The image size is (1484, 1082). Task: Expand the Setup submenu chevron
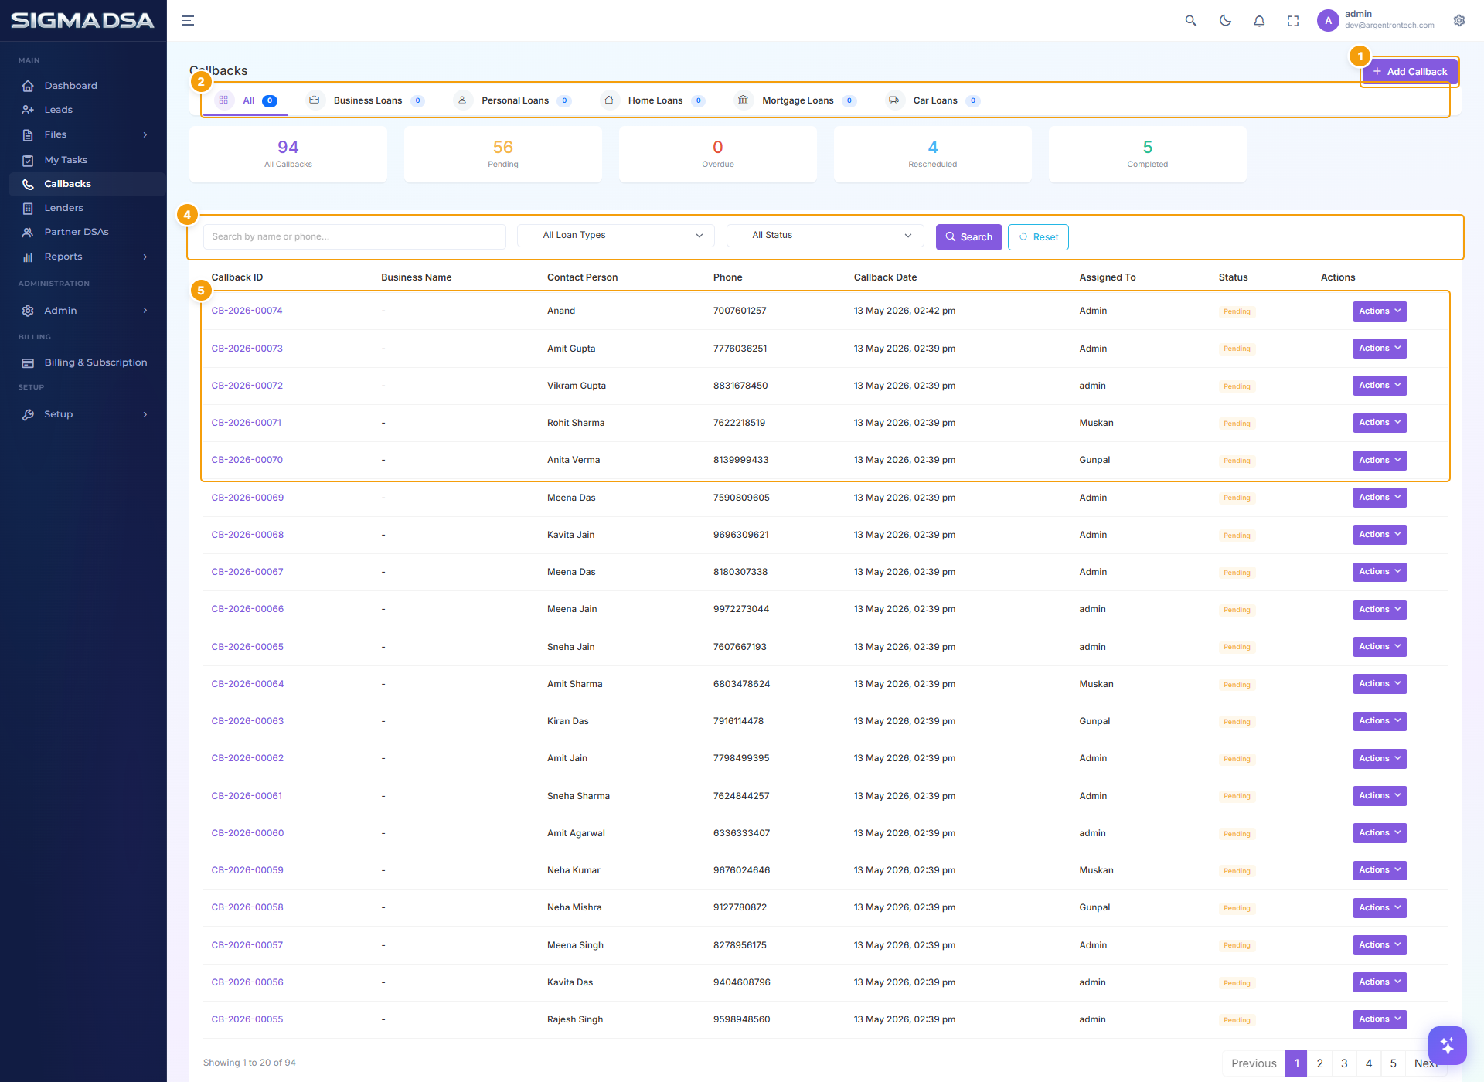tap(145, 415)
